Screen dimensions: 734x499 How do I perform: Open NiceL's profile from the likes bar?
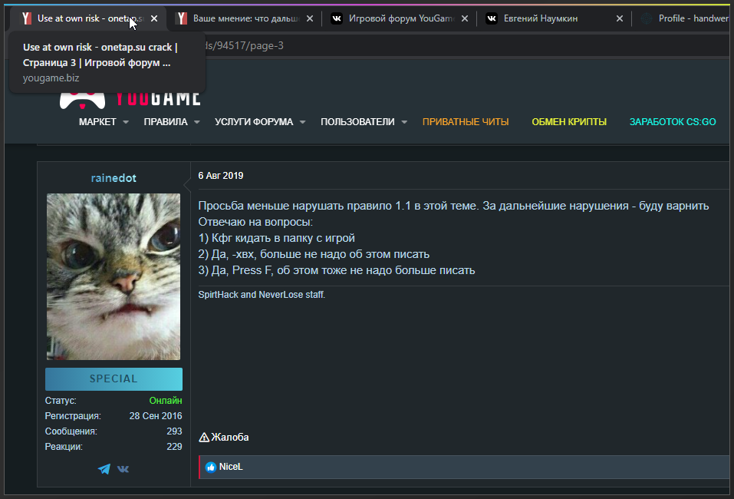pos(231,467)
